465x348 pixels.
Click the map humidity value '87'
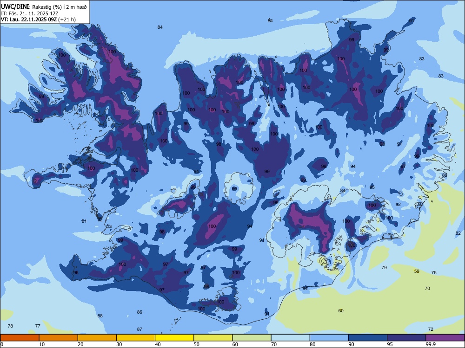coord(139,329)
